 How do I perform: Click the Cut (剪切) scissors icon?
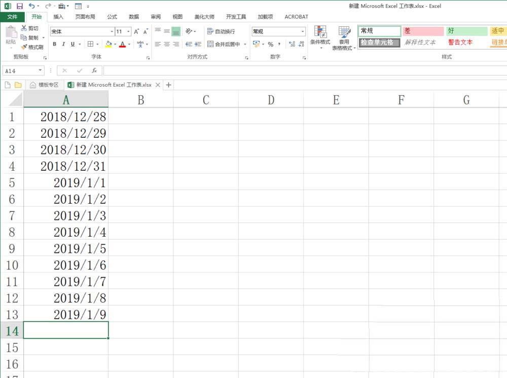(x=24, y=28)
